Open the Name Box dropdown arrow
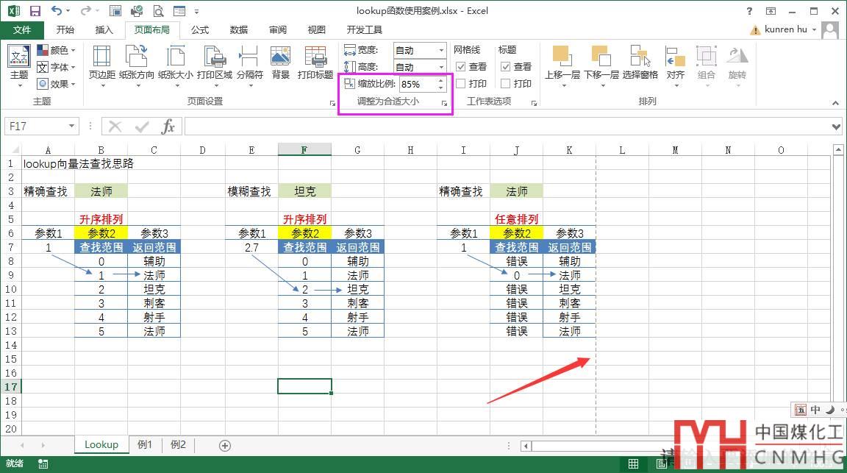 [71, 127]
